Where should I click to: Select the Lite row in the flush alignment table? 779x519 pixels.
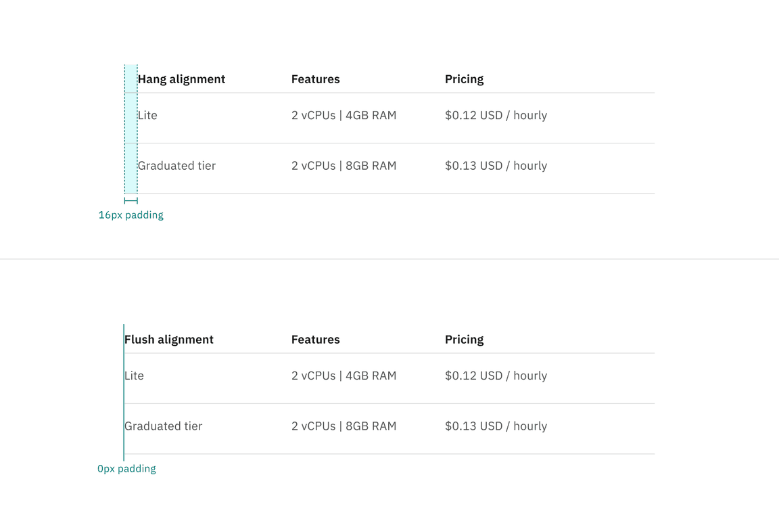tap(135, 376)
